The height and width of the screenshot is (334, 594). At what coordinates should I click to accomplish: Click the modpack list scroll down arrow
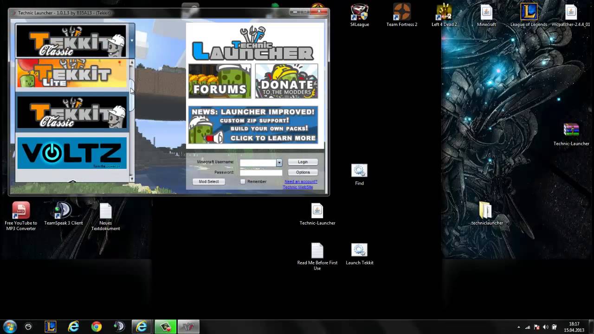tap(132, 179)
